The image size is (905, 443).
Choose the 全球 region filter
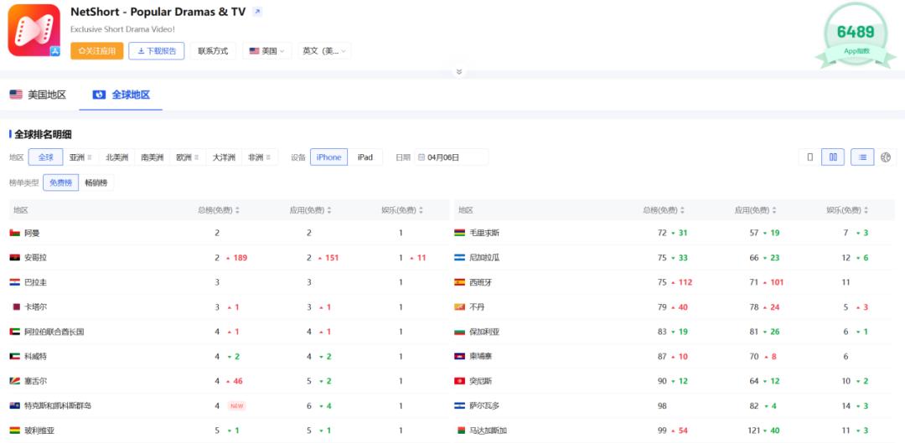click(45, 157)
